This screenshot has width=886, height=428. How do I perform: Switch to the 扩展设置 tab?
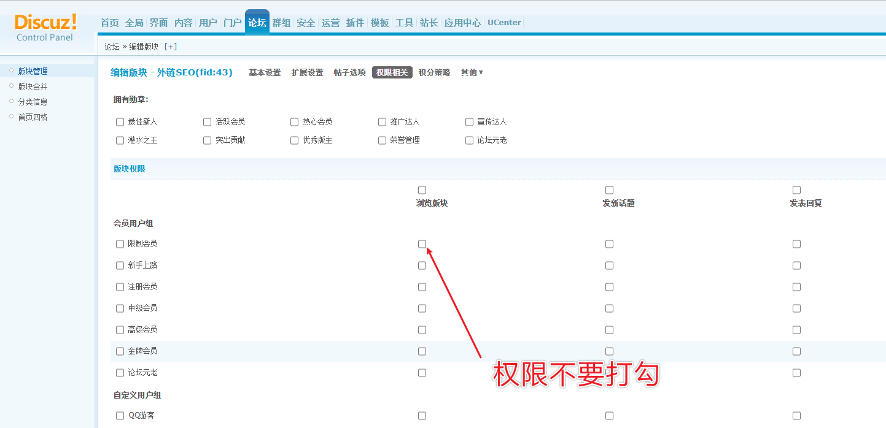click(307, 72)
